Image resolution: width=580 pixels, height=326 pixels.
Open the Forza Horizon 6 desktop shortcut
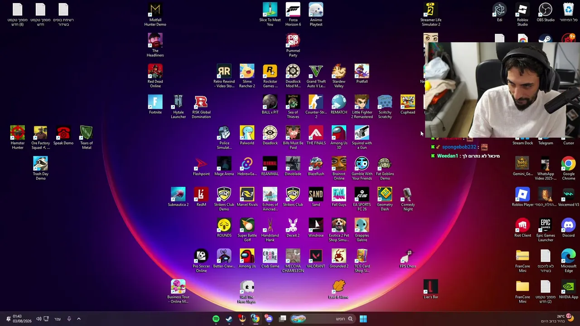(293, 14)
